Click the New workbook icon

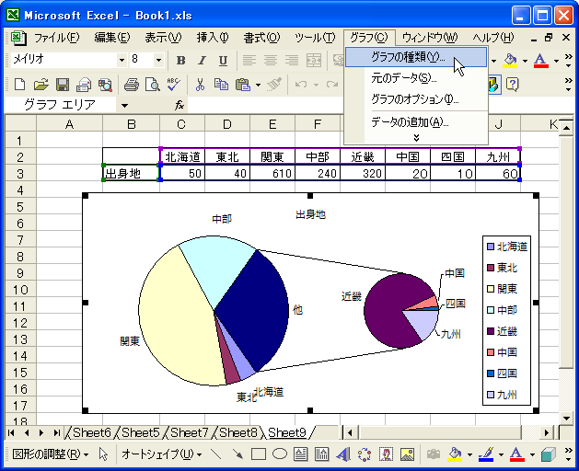[x=19, y=85]
